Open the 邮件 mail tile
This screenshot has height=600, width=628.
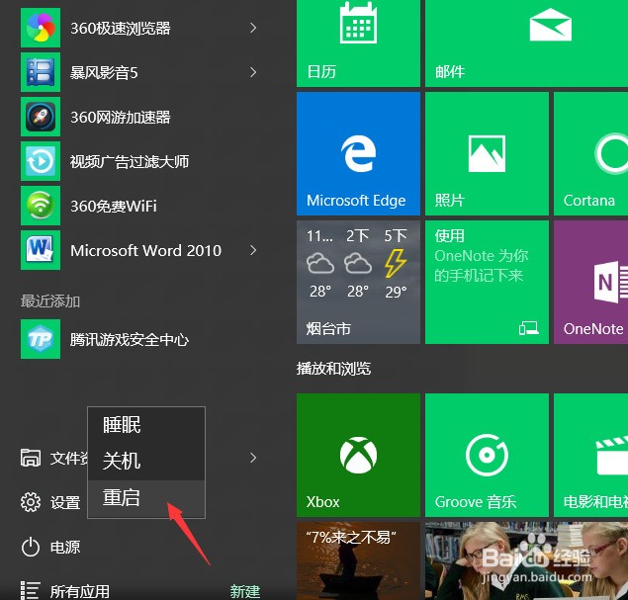point(526,43)
